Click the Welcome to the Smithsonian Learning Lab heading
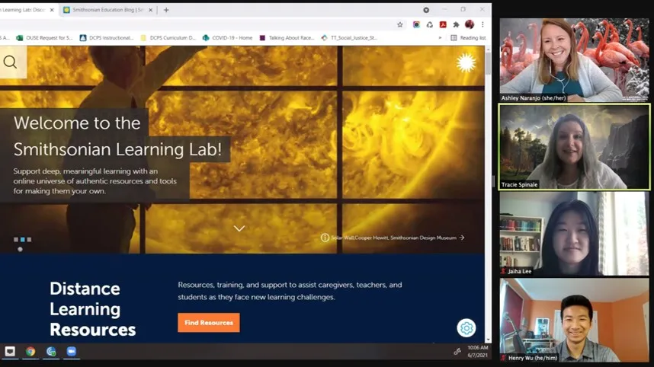 pos(117,136)
